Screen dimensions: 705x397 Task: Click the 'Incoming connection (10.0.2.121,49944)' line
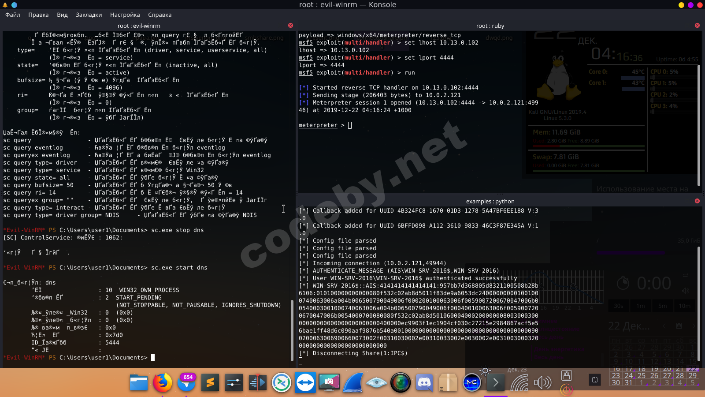click(373, 263)
